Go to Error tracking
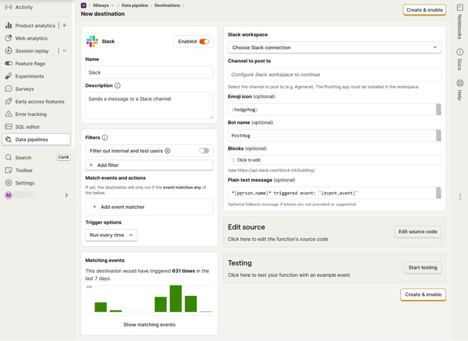This screenshot has width=468, height=341. (31, 114)
